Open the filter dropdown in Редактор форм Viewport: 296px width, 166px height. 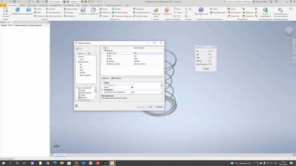pos(80,49)
